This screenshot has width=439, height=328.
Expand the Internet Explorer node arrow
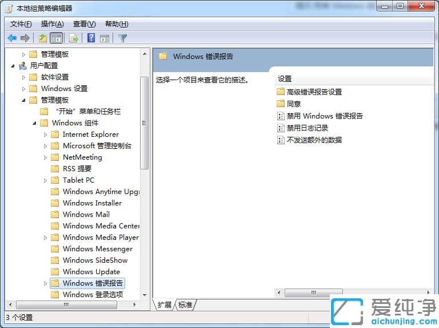tap(45, 135)
